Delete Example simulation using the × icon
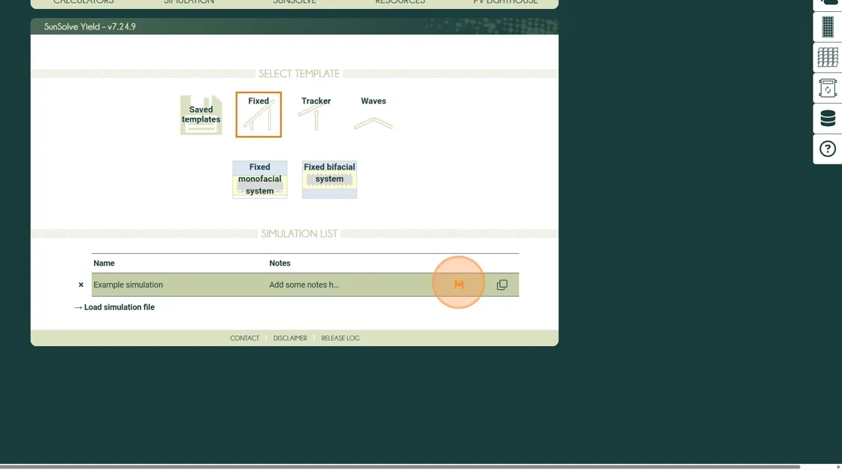Viewport: 842px width, 470px height. click(81, 285)
